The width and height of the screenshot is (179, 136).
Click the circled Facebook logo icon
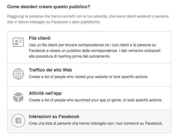coord(18,121)
